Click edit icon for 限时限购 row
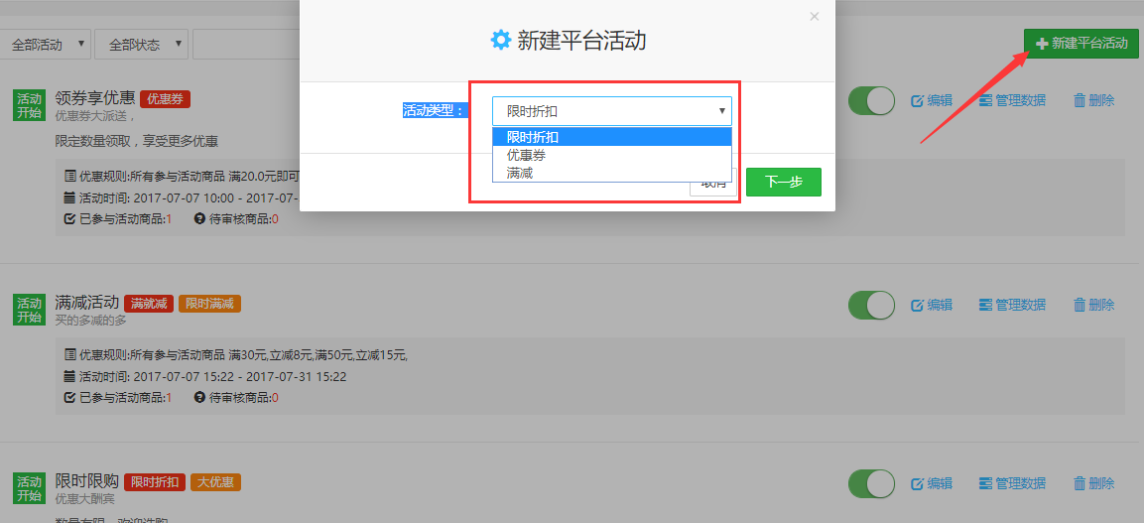This screenshot has height=523, width=1144. pyautogui.click(x=918, y=483)
